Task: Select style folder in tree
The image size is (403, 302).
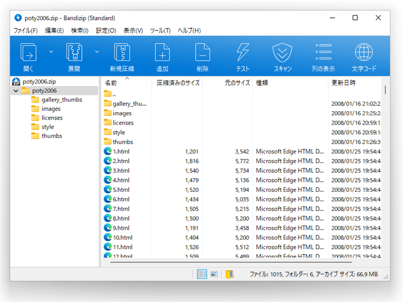Action: [x=48, y=126]
